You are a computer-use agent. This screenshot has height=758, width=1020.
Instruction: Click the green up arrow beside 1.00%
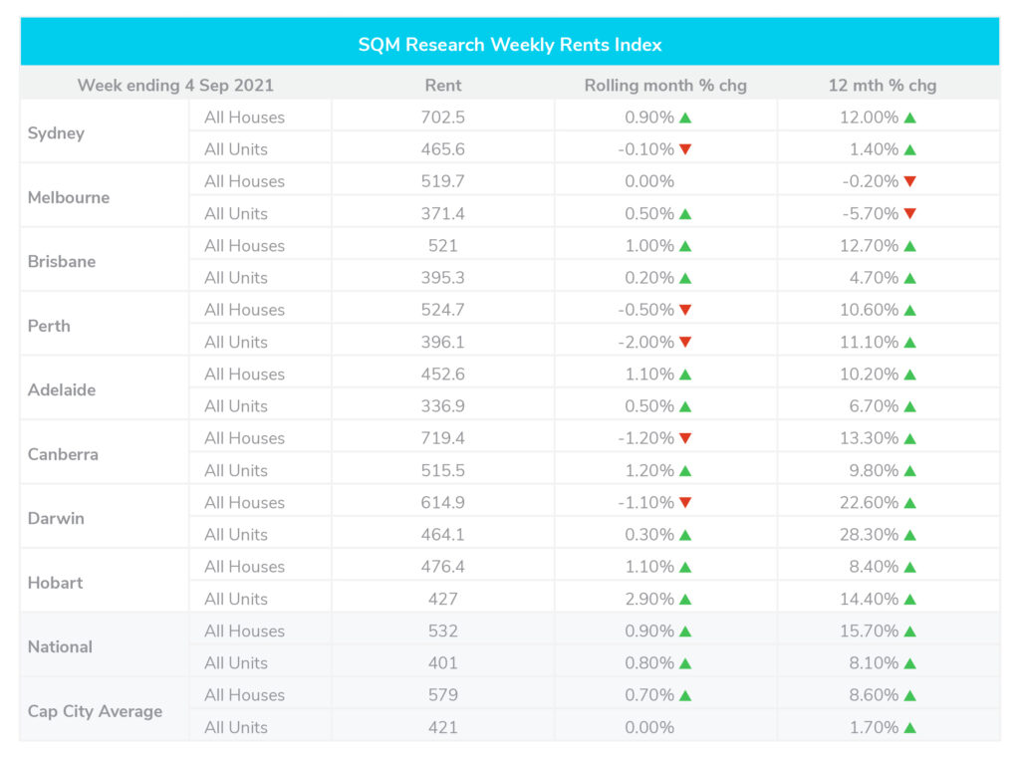click(684, 246)
